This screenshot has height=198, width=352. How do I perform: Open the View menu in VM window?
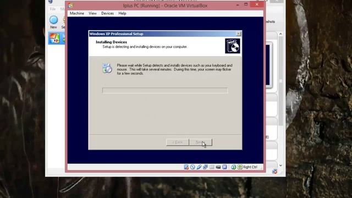[x=92, y=13]
